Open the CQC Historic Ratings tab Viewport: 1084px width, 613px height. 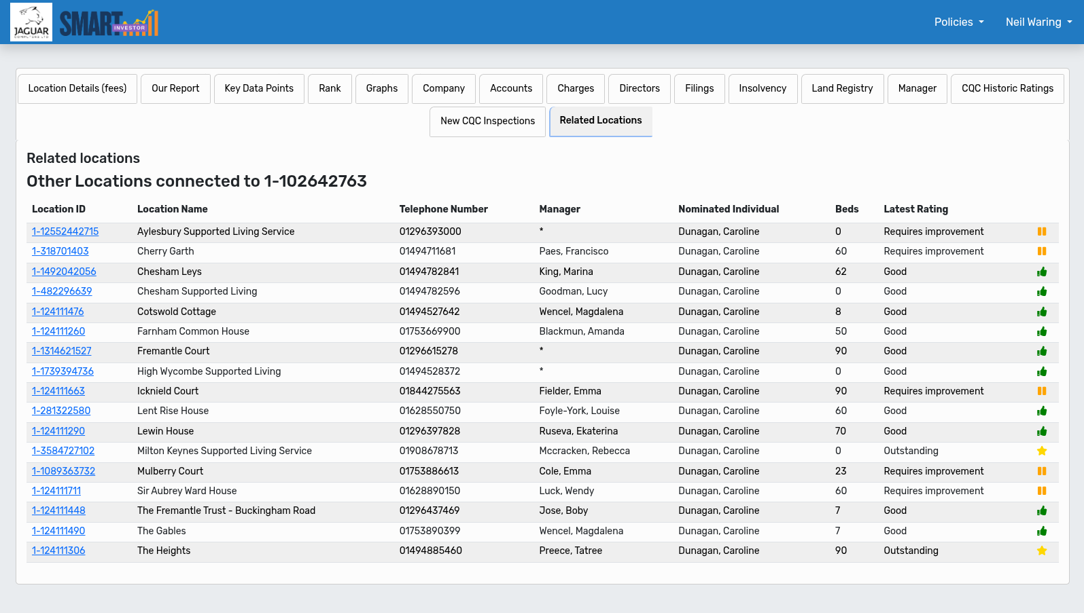1007,88
